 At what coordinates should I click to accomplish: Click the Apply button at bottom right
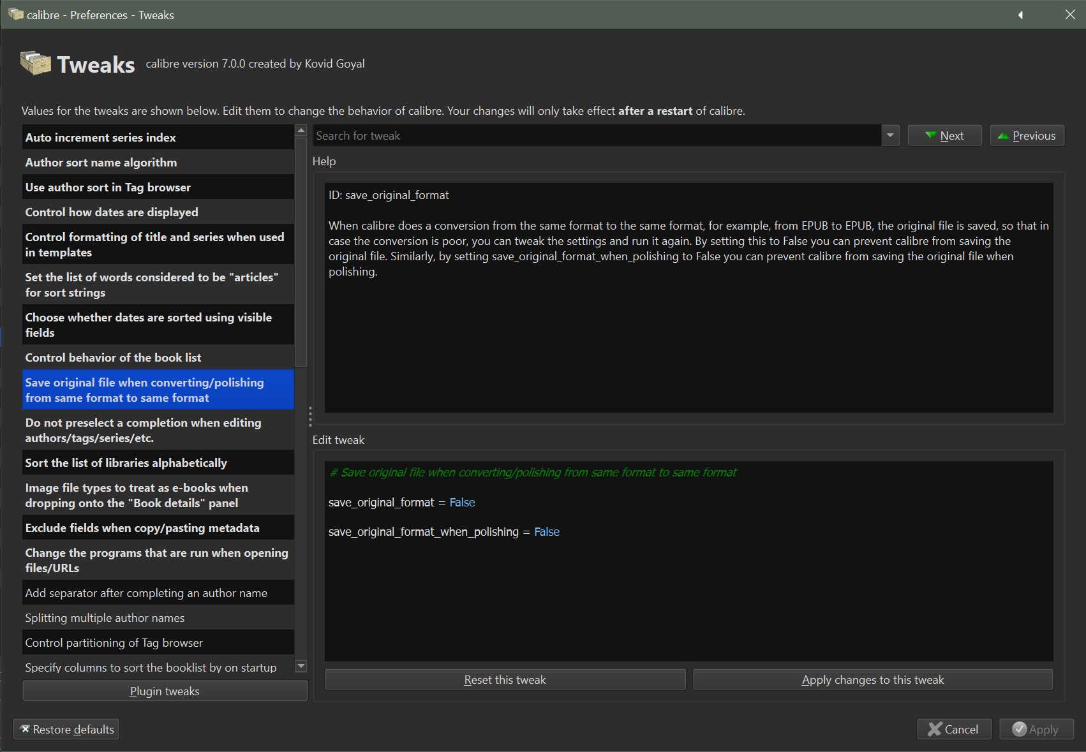[x=1036, y=729]
